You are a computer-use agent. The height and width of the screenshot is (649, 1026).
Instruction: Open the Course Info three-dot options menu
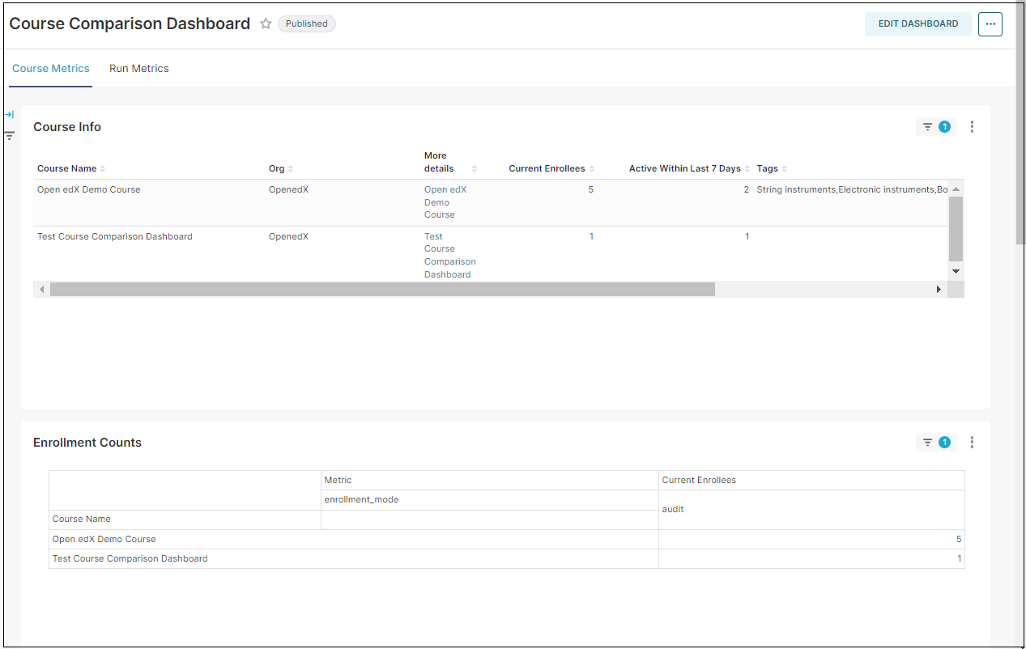[972, 126]
